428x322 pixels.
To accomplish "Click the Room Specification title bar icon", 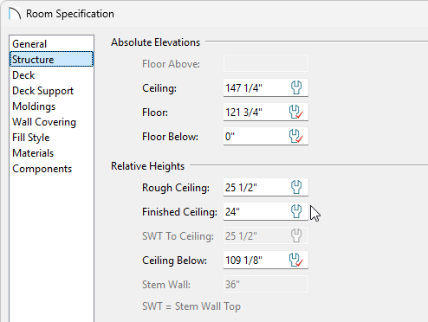I will point(15,14).
